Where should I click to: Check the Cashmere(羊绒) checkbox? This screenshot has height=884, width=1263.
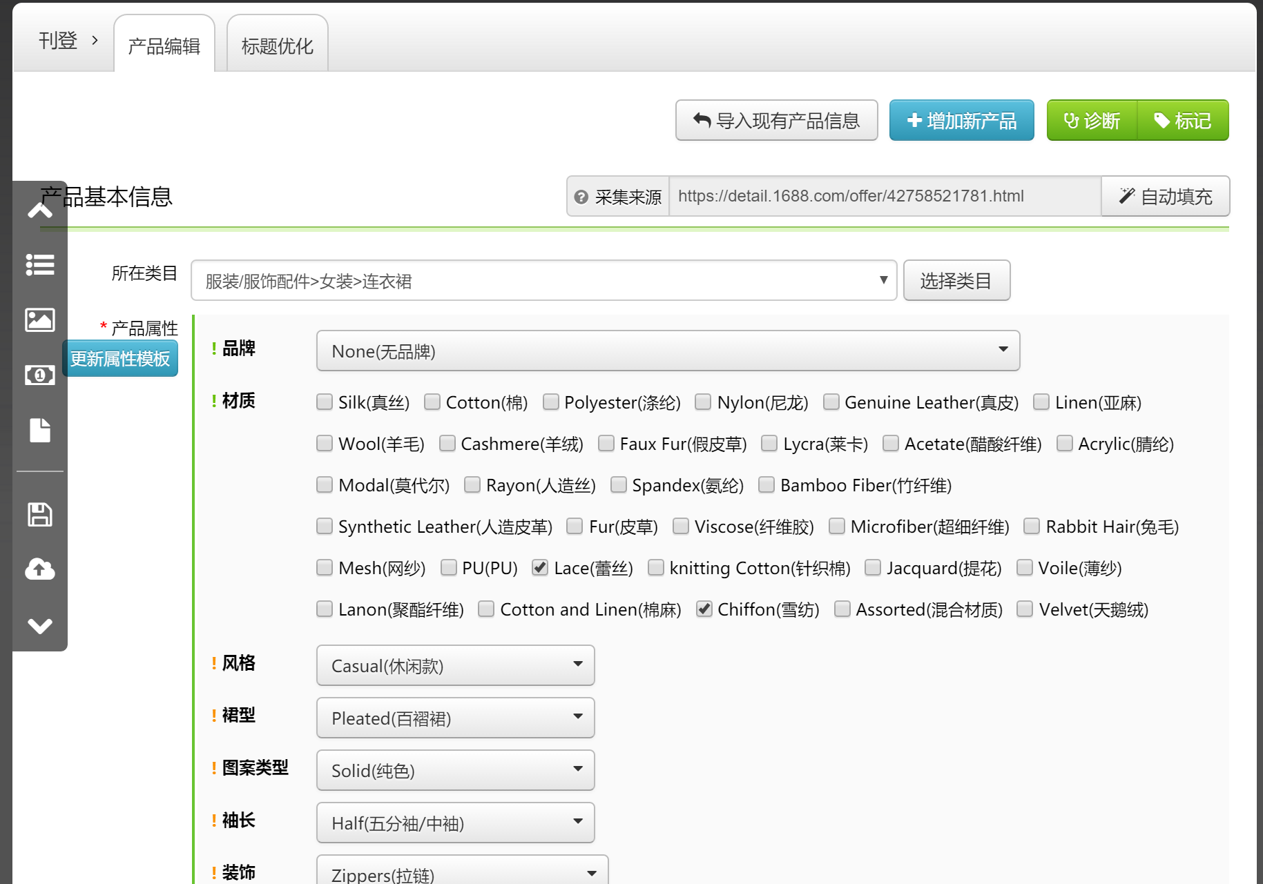(447, 443)
